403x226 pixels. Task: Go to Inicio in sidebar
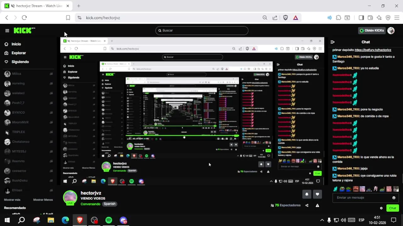[x=13, y=44]
